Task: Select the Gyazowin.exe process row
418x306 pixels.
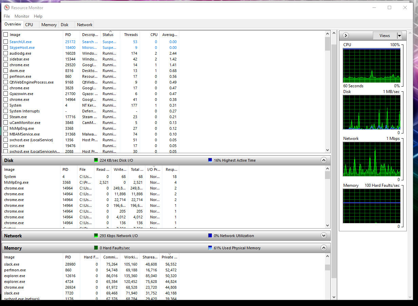Action: [x=91, y=94]
